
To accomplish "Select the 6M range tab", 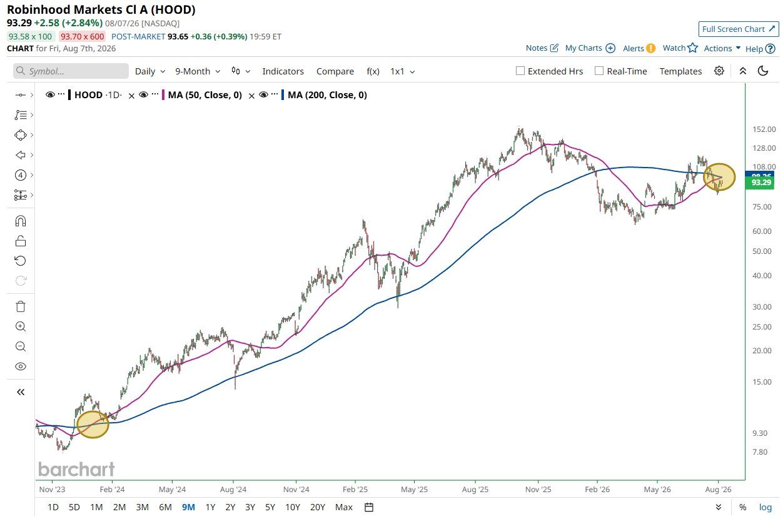I will [166, 507].
